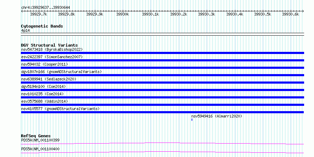Click the ruler's right arrow end
This screenshot has width=314, height=157.
point(303,11)
